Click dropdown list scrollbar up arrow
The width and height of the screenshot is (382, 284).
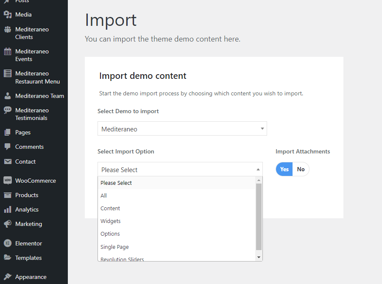[259, 180]
